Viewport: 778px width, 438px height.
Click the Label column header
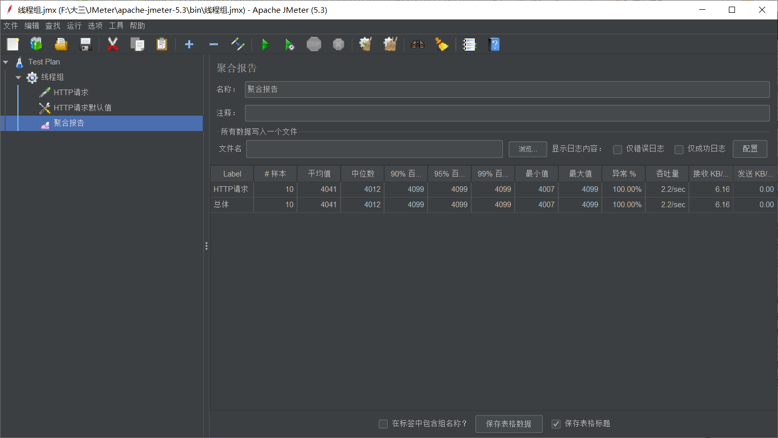point(232,174)
